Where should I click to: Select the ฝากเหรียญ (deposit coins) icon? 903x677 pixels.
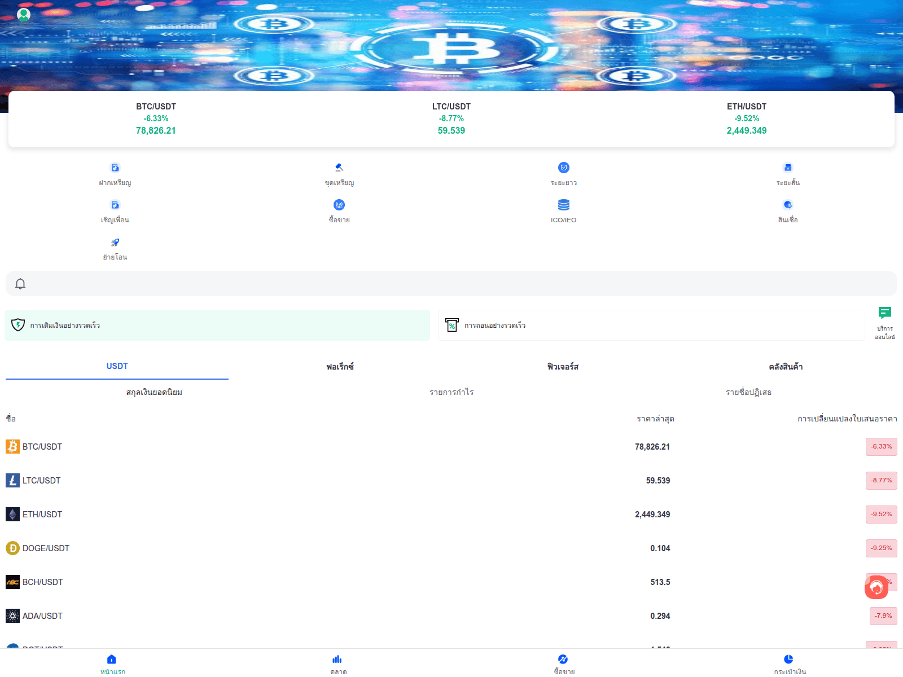[x=115, y=172]
